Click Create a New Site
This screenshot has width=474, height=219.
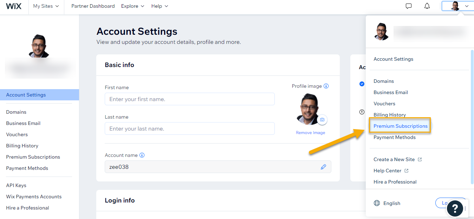pyautogui.click(x=394, y=159)
